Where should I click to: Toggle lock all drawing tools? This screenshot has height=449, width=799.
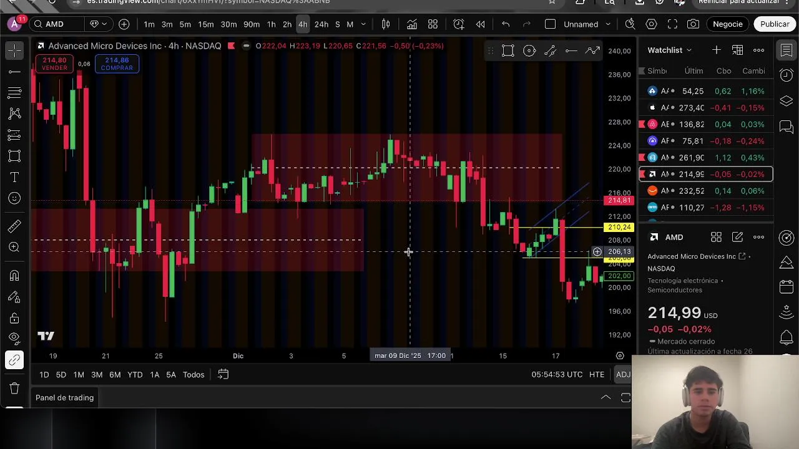click(14, 318)
